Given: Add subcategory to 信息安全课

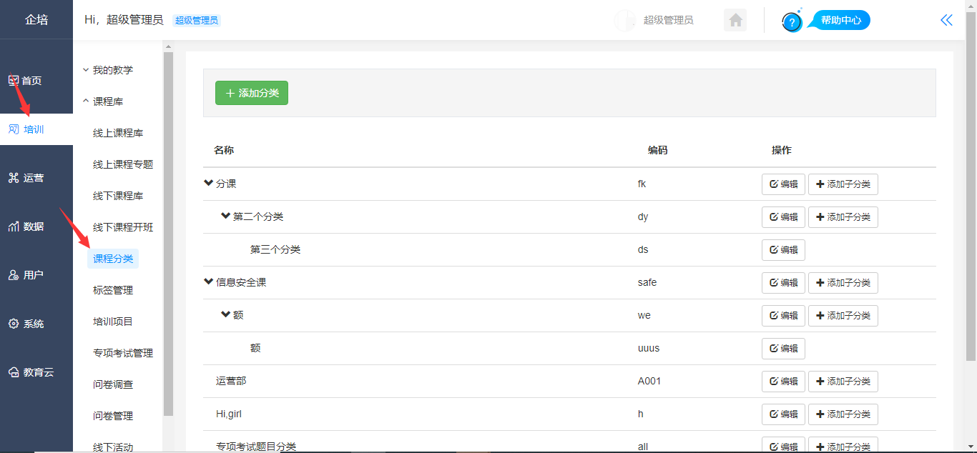Looking at the screenshot, I should [843, 283].
